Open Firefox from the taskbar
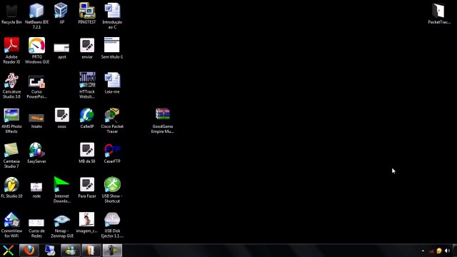This screenshot has width=457, height=257. click(x=29, y=251)
